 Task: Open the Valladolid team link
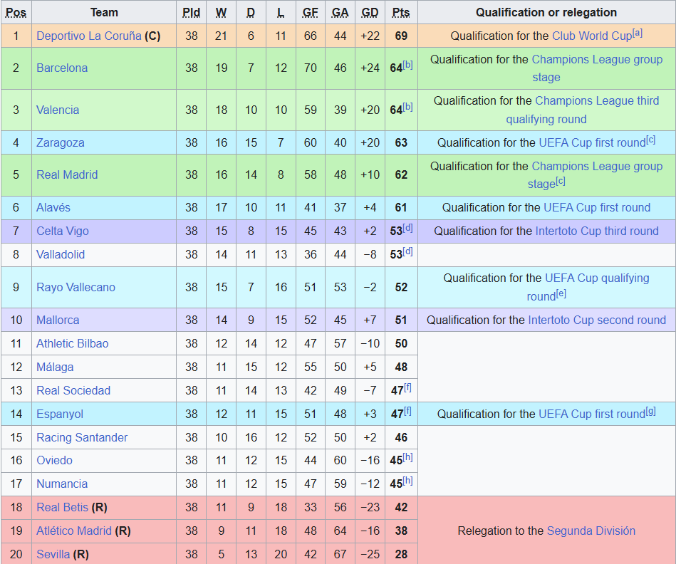61,254
